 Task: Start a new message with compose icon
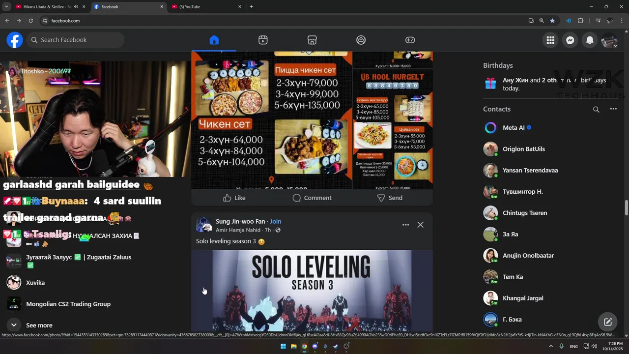coord(608,322)
